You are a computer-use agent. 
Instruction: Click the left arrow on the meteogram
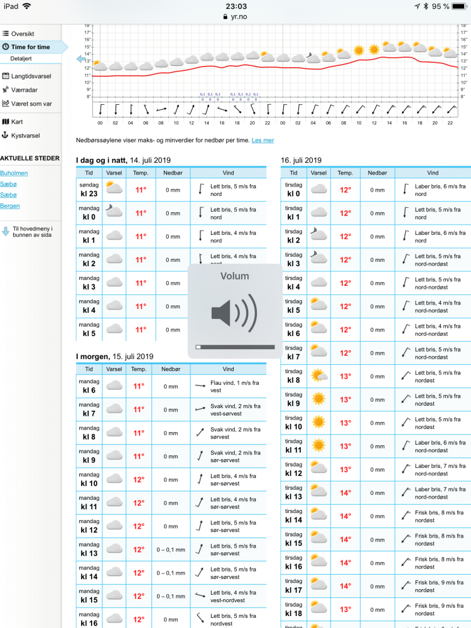(81, 59)
